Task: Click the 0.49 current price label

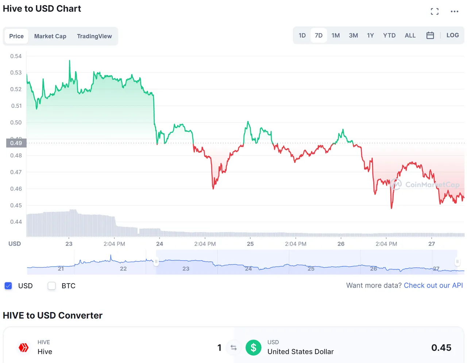Action: [x=16, y=143]
